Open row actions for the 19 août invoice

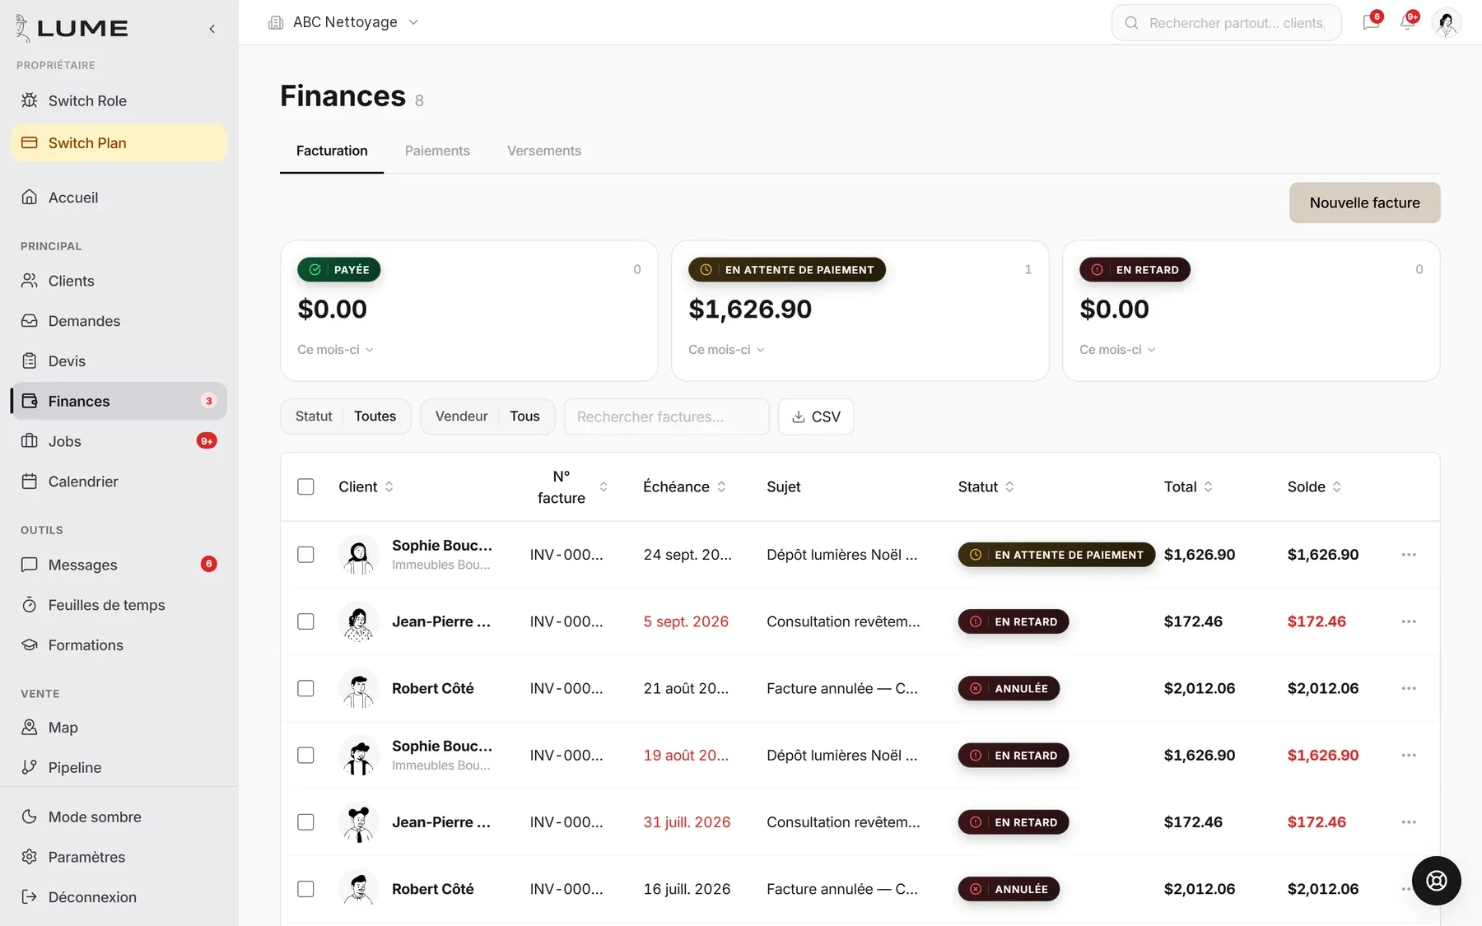tap(1409, 755)
